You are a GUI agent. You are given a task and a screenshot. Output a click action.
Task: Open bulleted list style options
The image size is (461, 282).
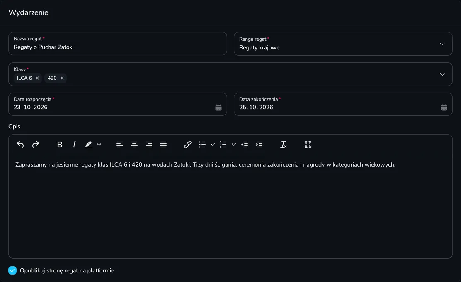pos(213,145)
